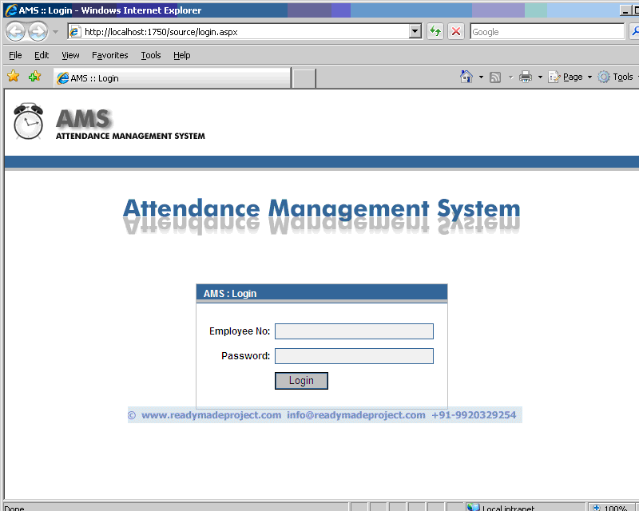Viewport: 639px width, 511px height.
Task: Minimize the Internet Explorer window
Action: 625,10
